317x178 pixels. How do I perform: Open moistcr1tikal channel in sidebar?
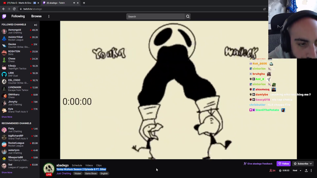coord(20,39)
